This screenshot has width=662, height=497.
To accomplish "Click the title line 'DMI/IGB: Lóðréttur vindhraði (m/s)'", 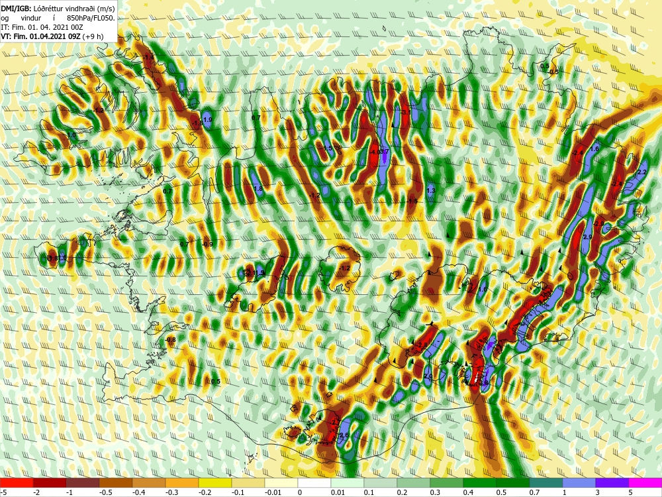I will 58,7.
